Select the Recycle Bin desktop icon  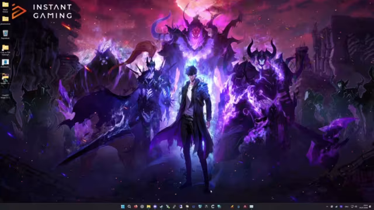click(x=5, y=34)
